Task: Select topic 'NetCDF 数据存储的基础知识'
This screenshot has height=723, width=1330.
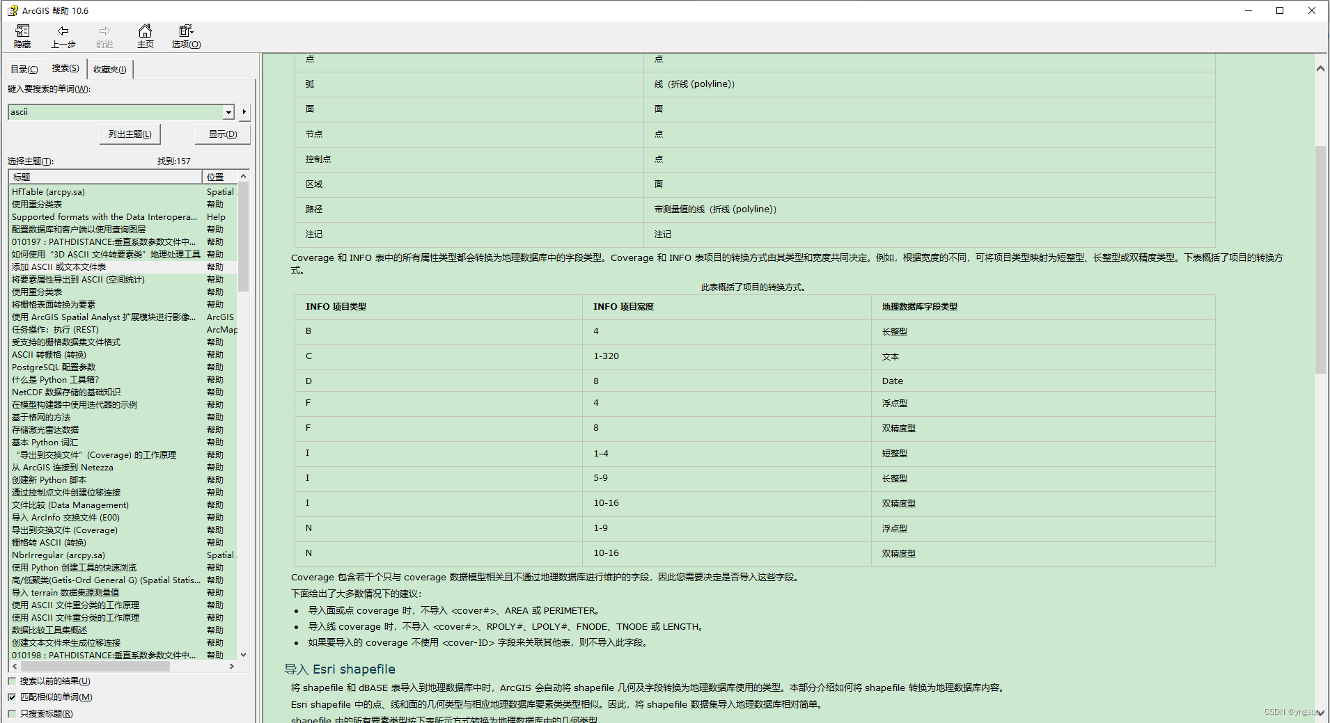Action: pos(66,392)
